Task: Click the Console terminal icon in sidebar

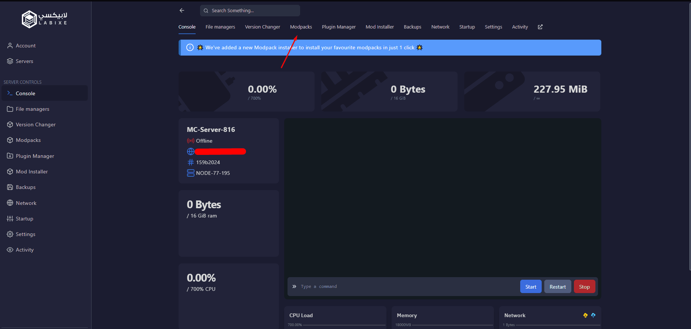Action: point(10,93)
